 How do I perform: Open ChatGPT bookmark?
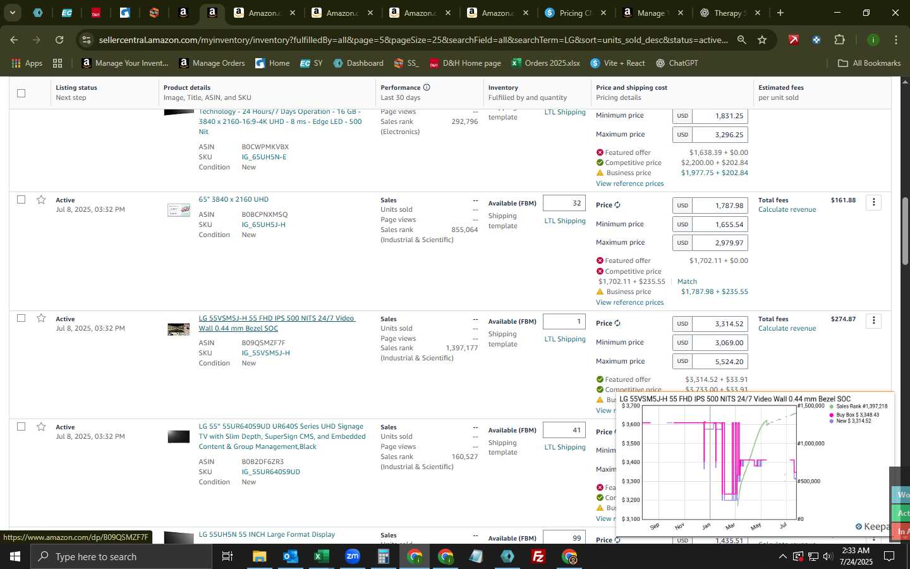[x=677, y=63]
